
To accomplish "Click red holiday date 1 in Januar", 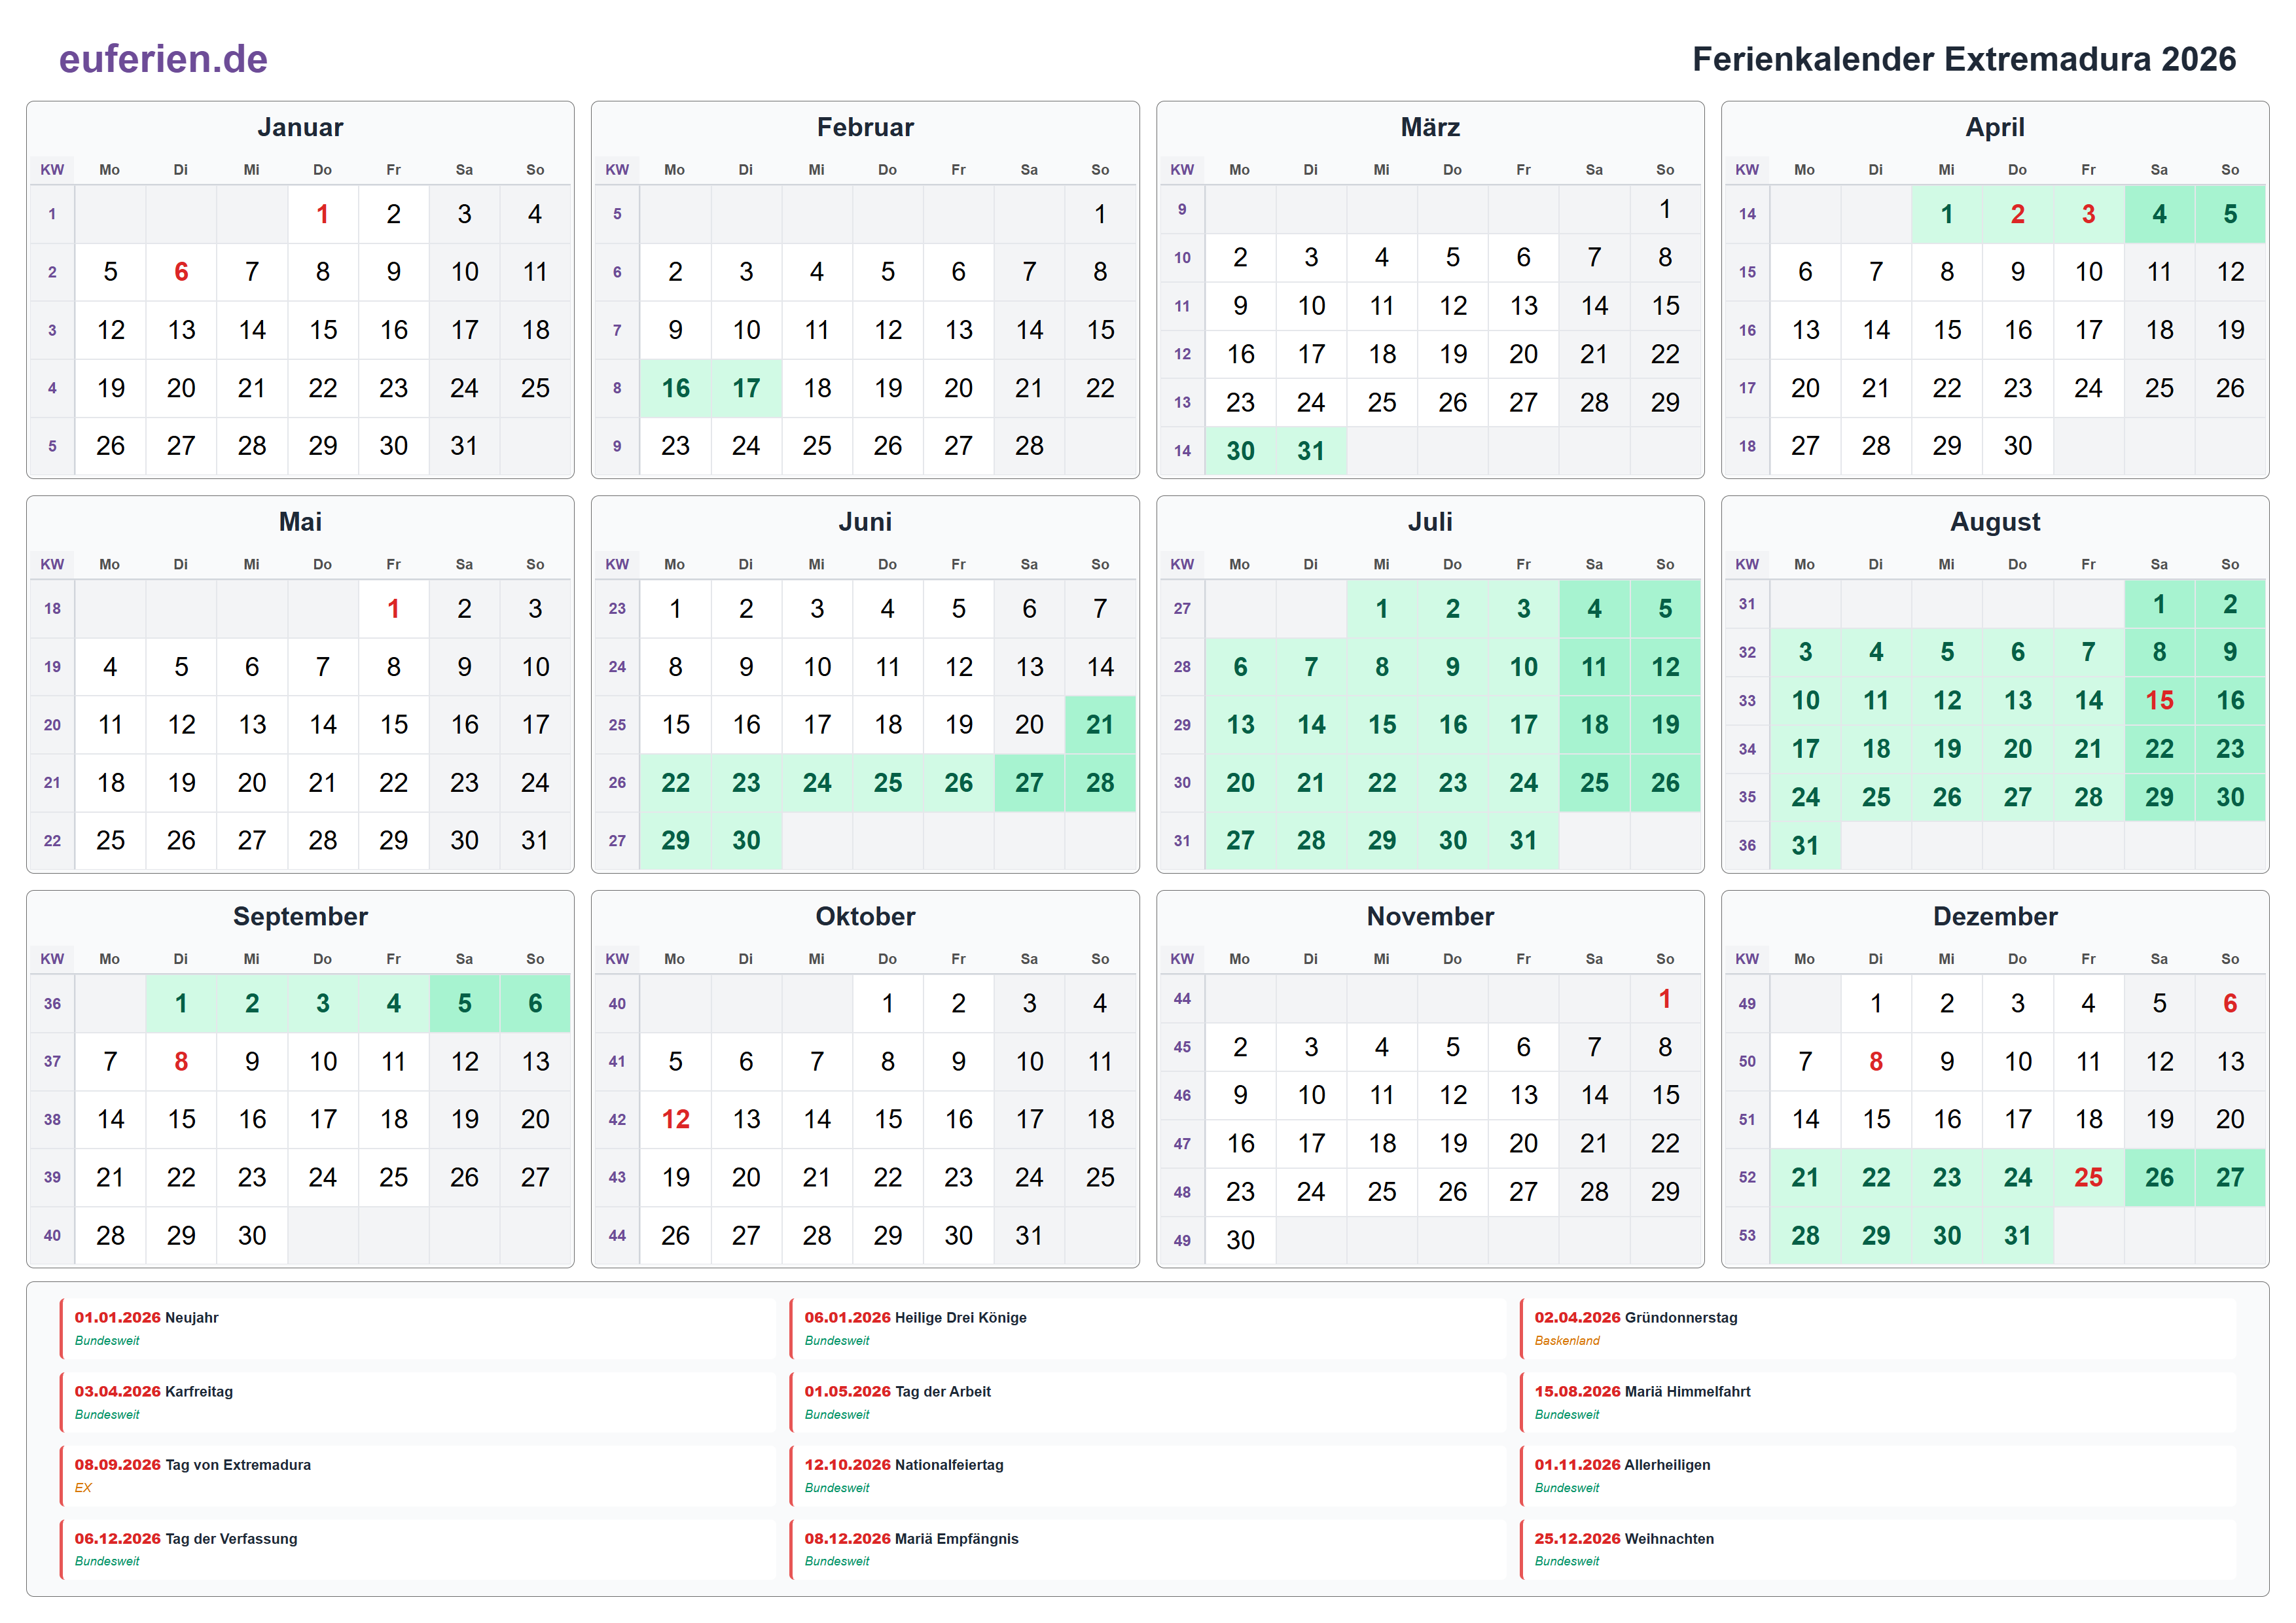I will [x=322, y=214].
